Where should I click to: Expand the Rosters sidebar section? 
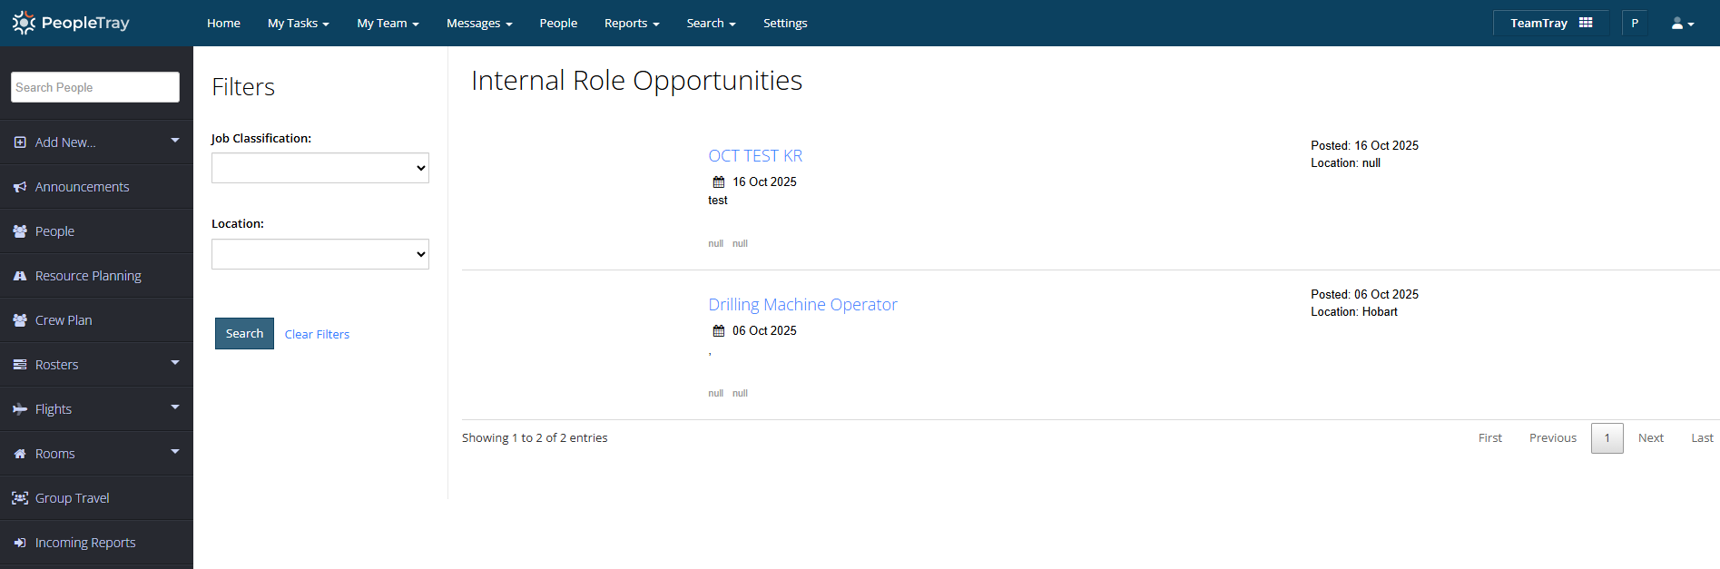[x=174, y=363]
